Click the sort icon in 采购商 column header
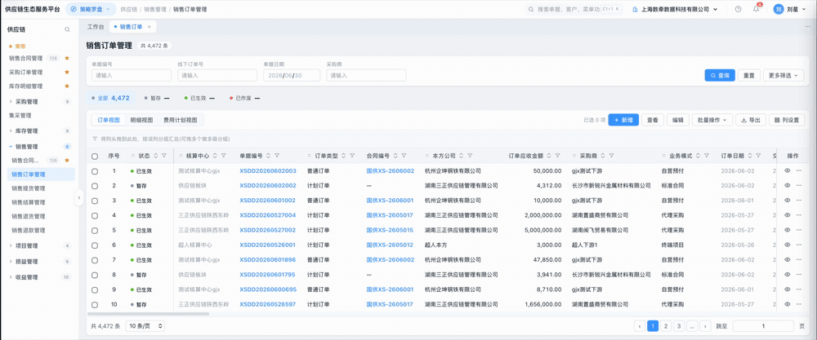The width and height of the screenshot is (817, 340). coord(604,156)
